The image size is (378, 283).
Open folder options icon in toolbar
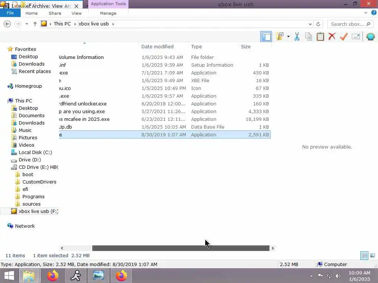[x=280, y=36]
